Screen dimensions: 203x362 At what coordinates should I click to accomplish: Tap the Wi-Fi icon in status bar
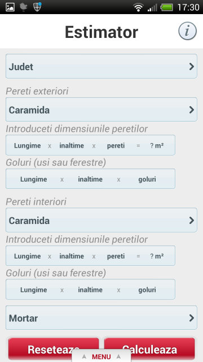coord(138,7)
